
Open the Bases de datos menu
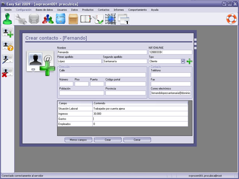click(x=44, y=10)
